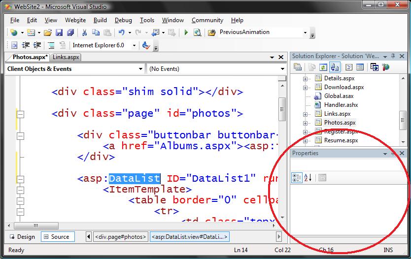Expand the Photos.aspx tree node
Viewport: 411px width, 259px height.
coord(305,123)
